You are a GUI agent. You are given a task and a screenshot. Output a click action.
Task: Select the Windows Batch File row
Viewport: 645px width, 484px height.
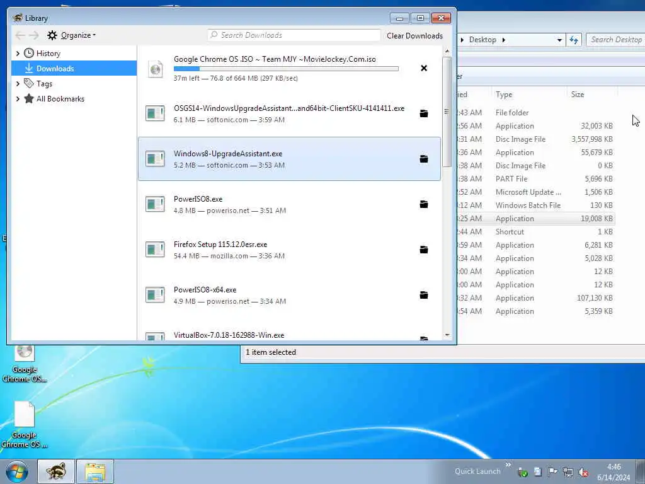pyautogui.click(x=536, y=205)
